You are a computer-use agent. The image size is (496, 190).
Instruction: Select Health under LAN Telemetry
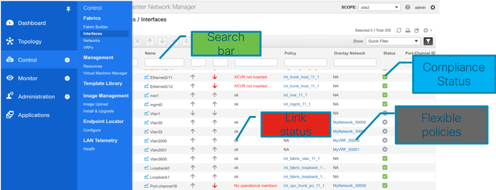(89, 149)
